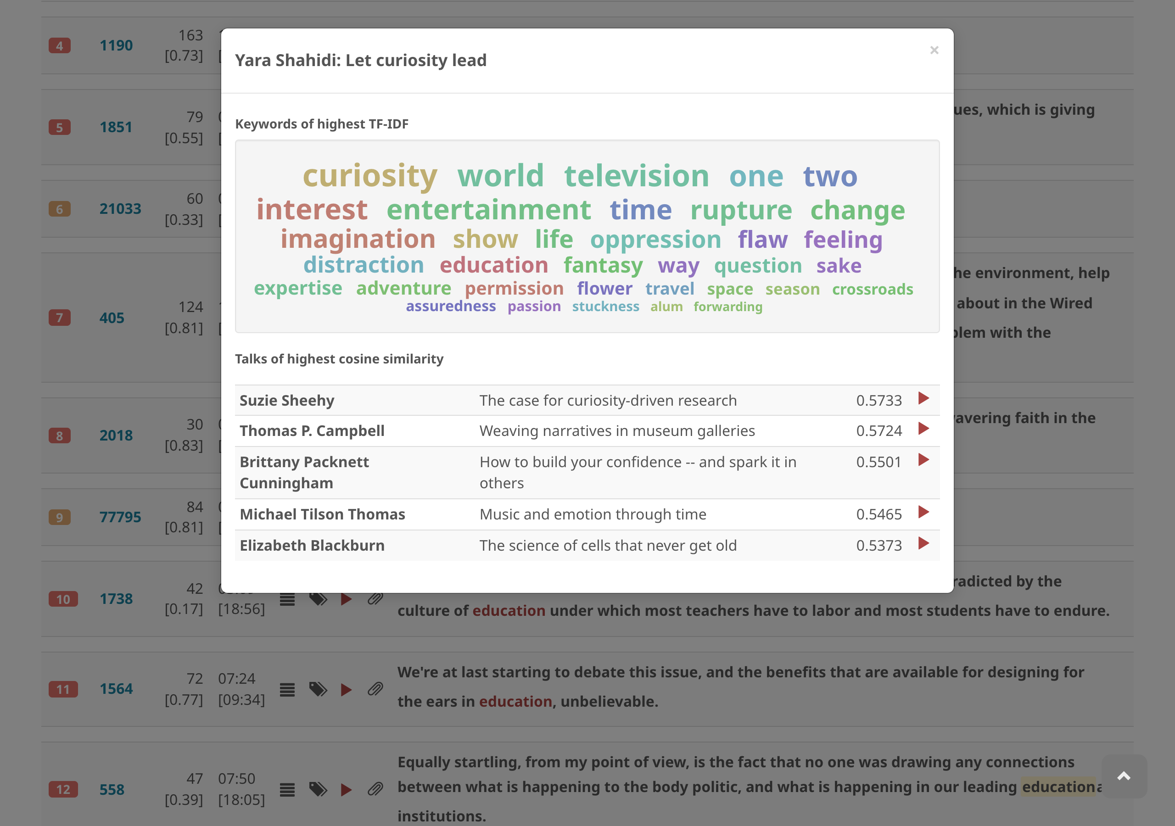Play talk 1564 using its red play triangle
This screenshot has width=1175, height=826.
347,689
